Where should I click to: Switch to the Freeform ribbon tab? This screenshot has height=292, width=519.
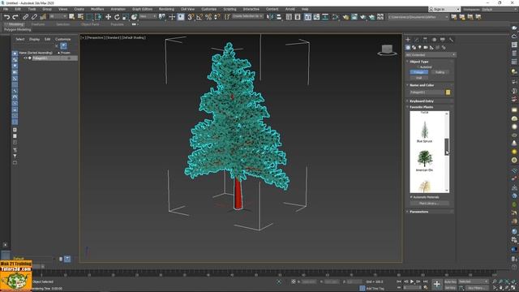point(38,24)
